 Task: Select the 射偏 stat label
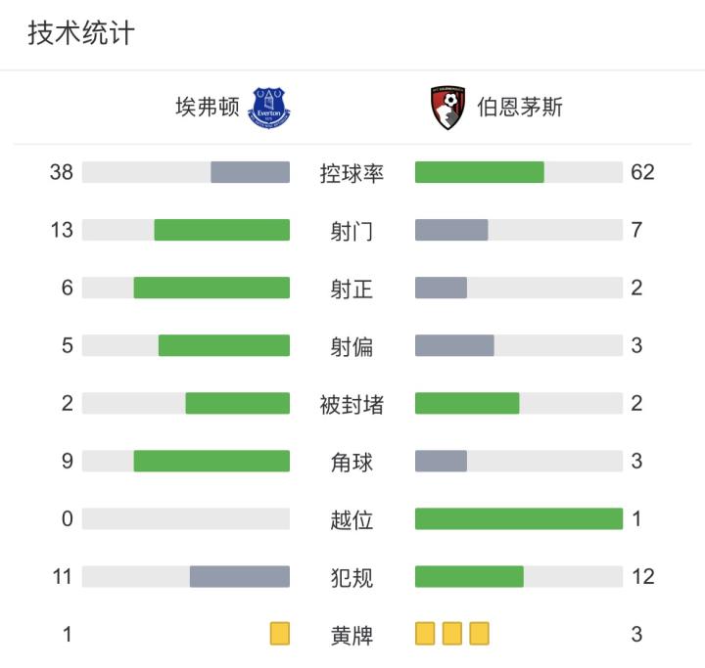(x=352, y=346)
